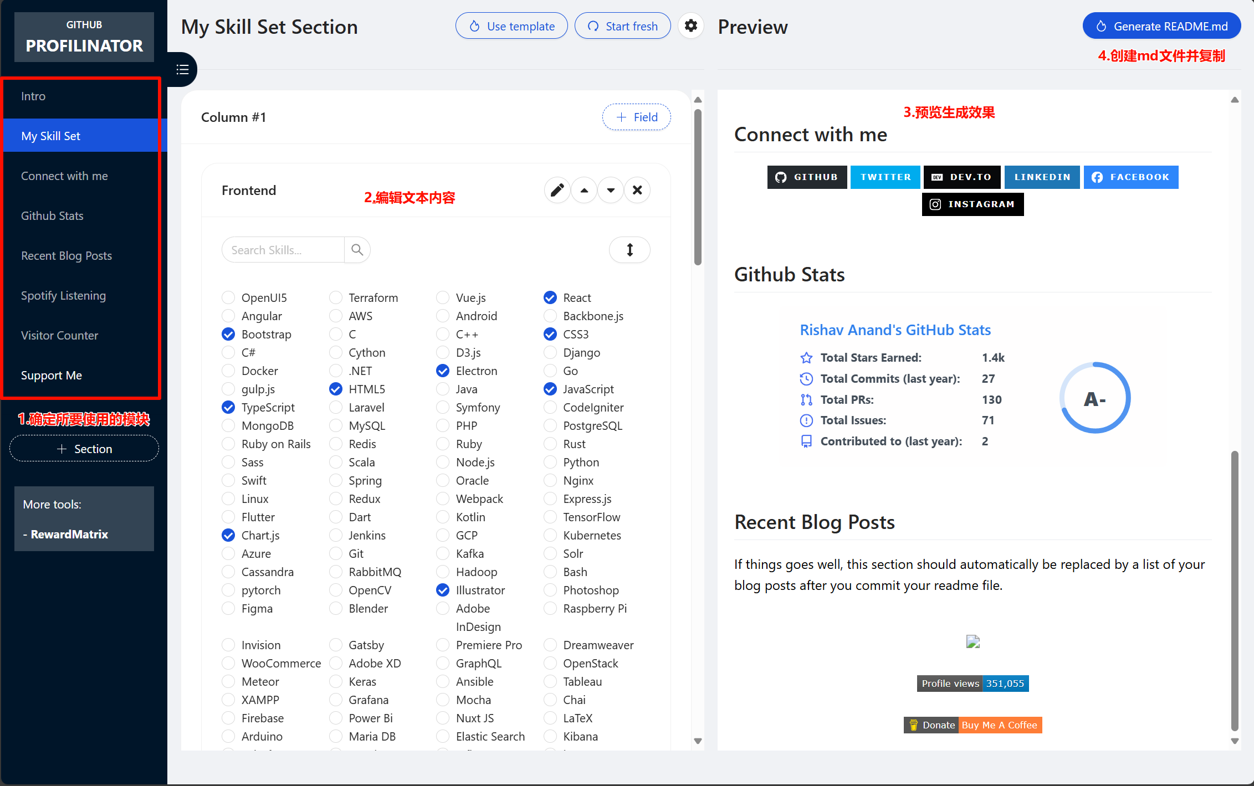The height and width of the screenshot is (786, 1254).
Task: Open Rishav Anand's GitHub Stats link
Action: tap(895, 330)
